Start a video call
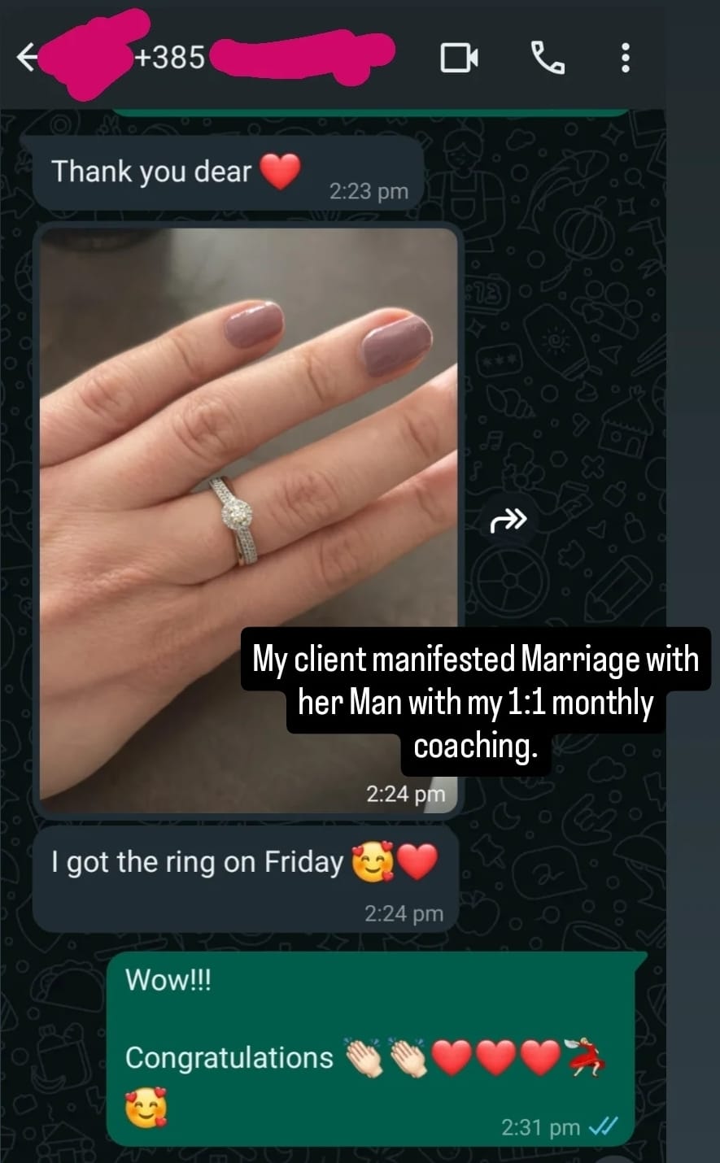 459,58
